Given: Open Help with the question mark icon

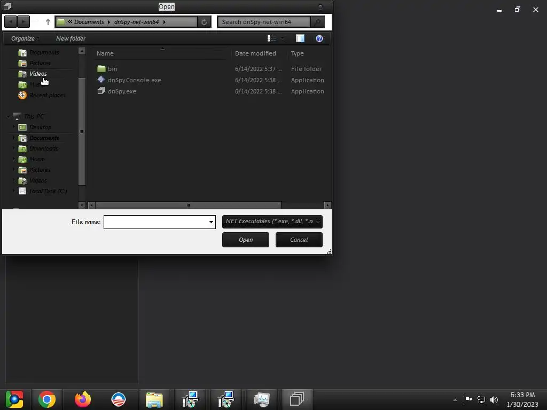Looking at the screenshot, I should pyautogui.click(x=319, y=38).
